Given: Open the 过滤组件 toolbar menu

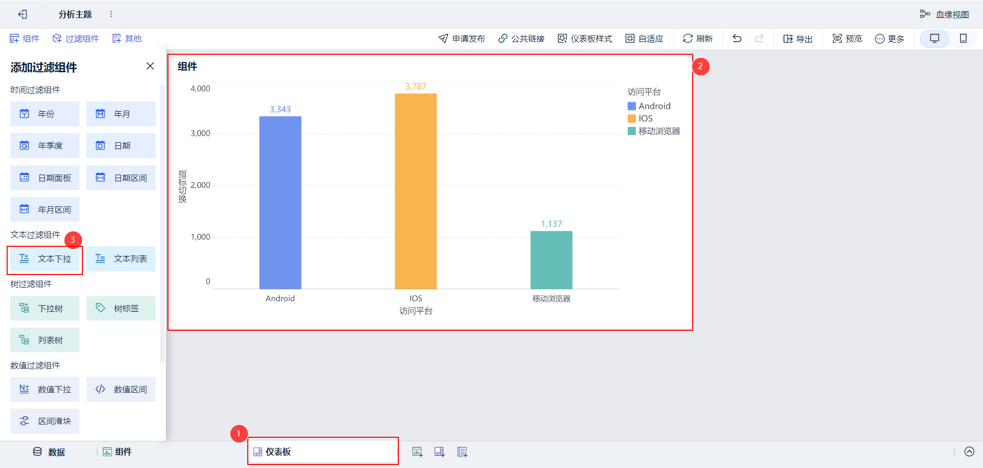Looking at the screenshot, I should pos(76,38).
